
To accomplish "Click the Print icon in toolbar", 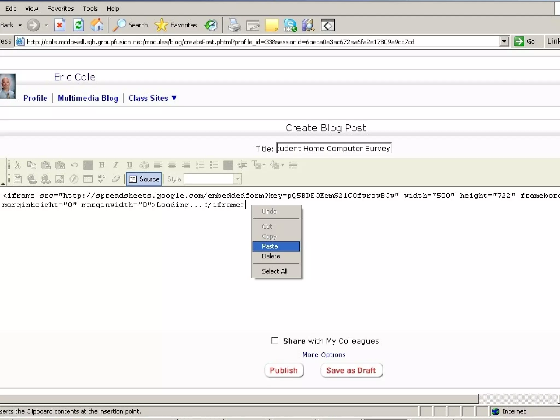I will (x=234, y=25).
